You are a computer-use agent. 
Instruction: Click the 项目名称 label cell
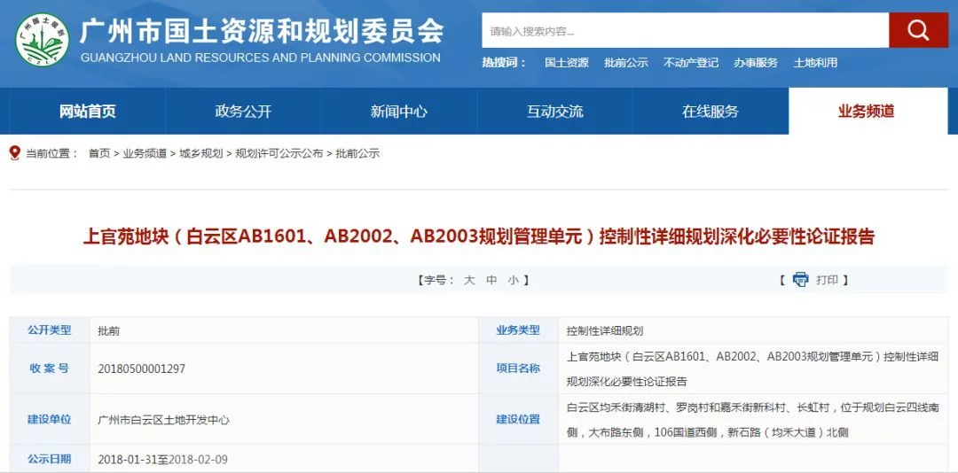518,368
